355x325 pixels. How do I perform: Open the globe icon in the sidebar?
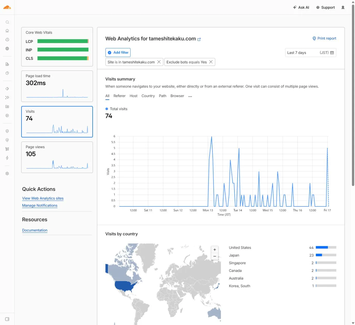click(7, 49)
